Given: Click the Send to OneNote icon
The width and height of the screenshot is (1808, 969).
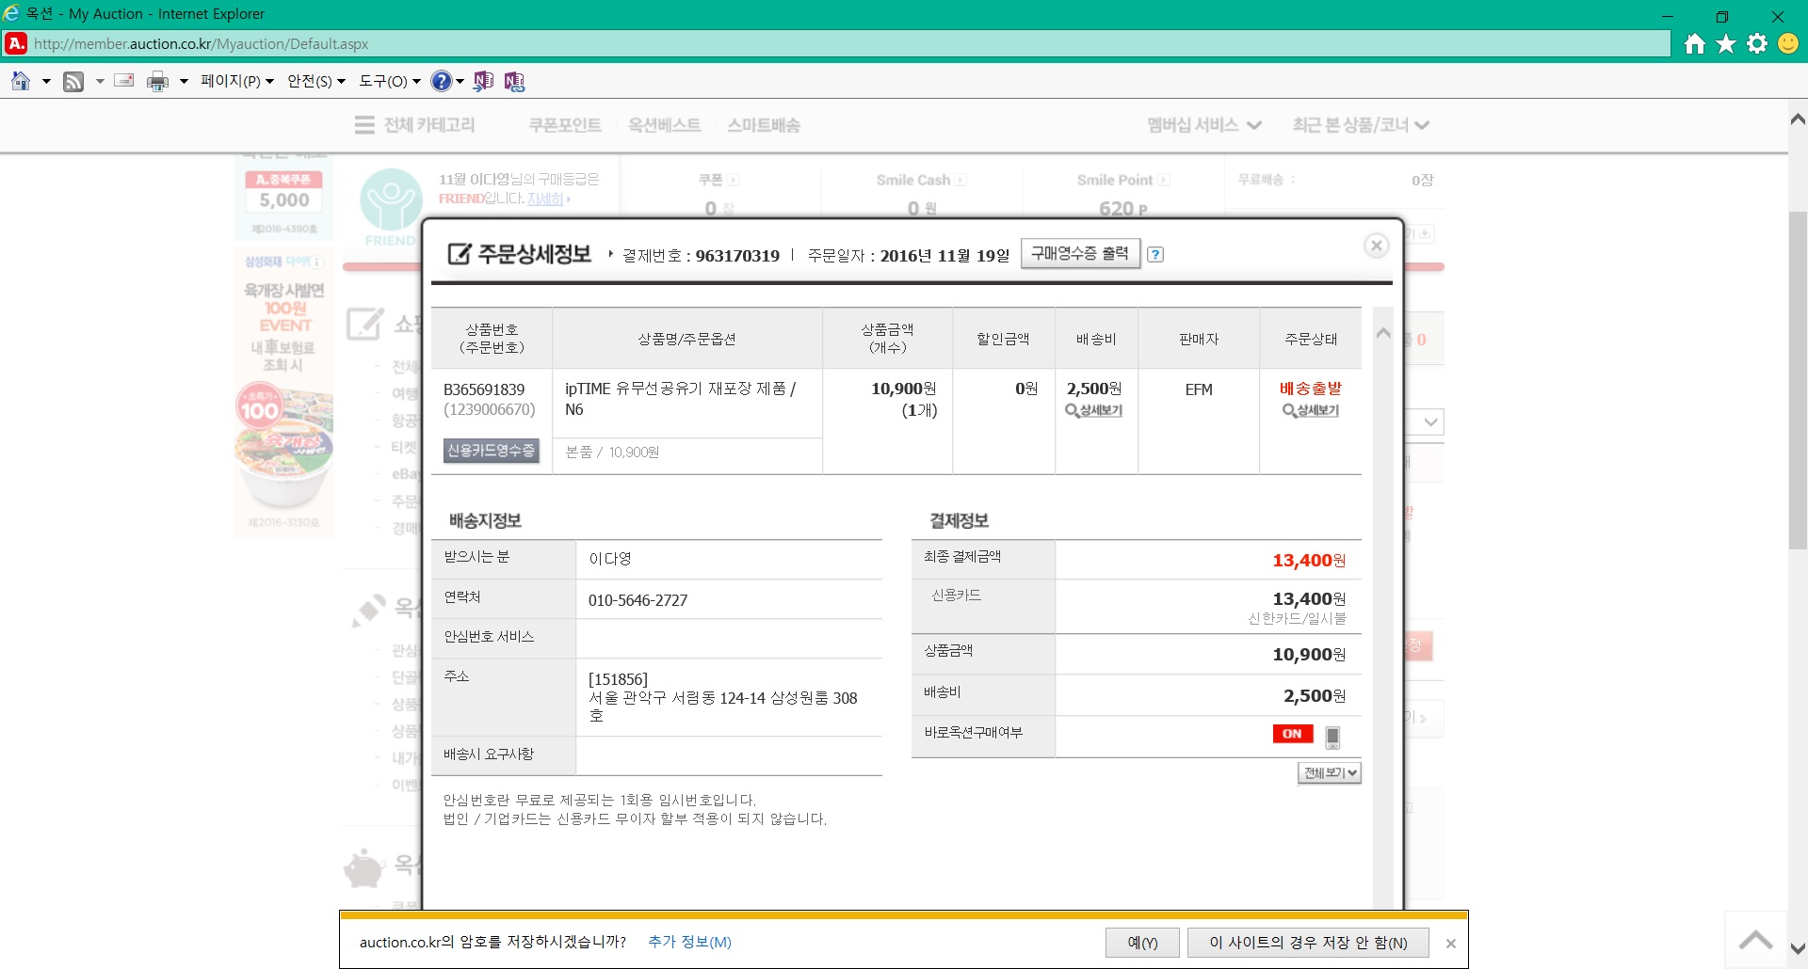Looking at the screenshot, I should 483,81.
